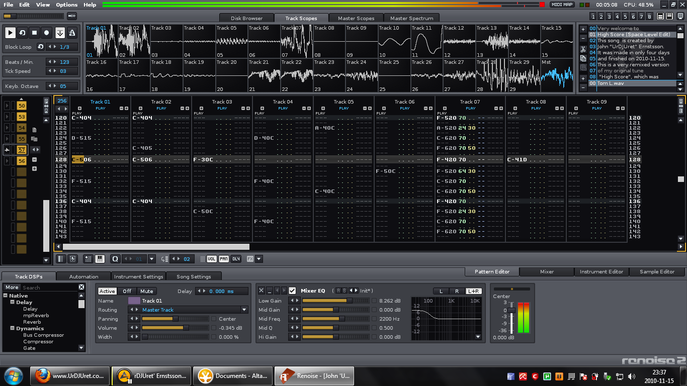Click the track Volume slider
This screenshot has width=687, height=386.
click(x=175, y=328)
